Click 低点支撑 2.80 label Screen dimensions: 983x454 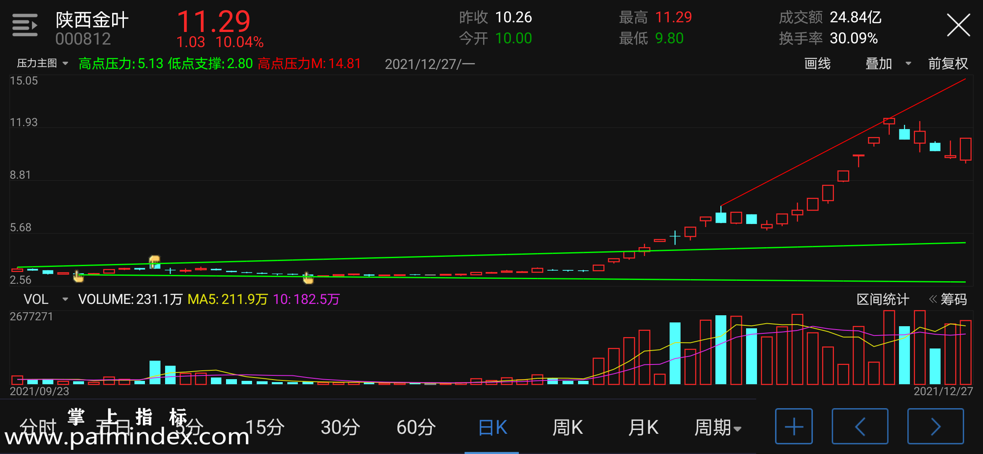210,63
